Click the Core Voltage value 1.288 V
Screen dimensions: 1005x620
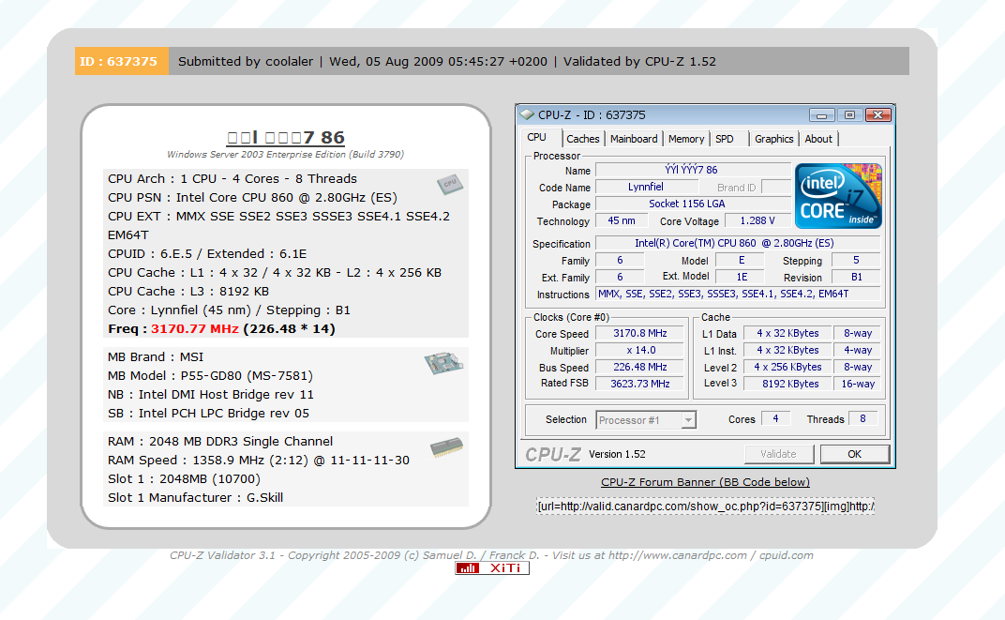coord(757,220)
